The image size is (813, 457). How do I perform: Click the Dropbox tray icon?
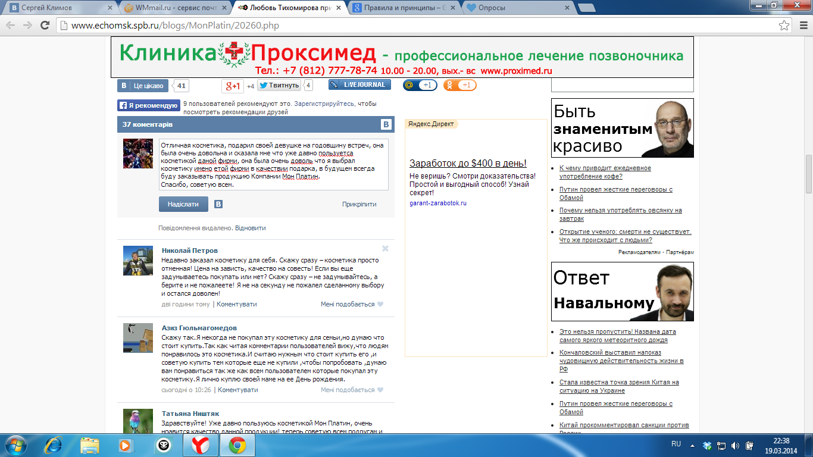coord(707,445)
